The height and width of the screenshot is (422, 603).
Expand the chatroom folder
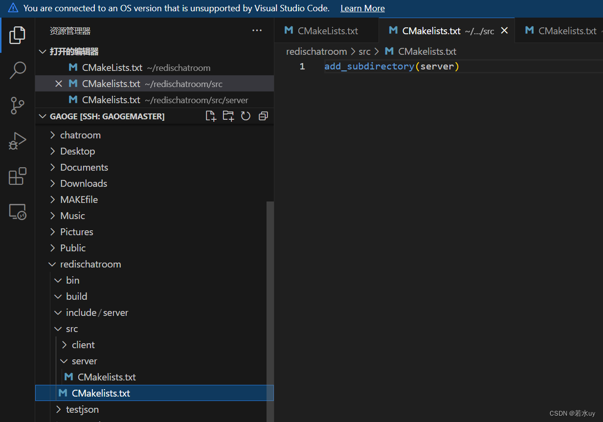tap(80, 135)
